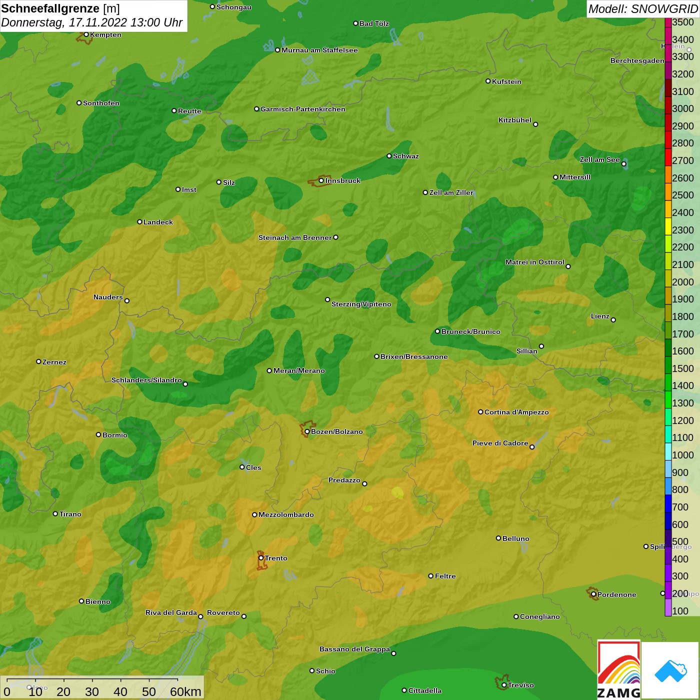The width and height of the screenshot is (700, 700).
Task: Select the Pordenone city marker
Action: tap(593, 594)
